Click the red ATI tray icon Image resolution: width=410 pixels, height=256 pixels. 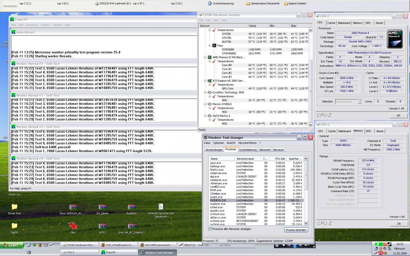(385, 244)
